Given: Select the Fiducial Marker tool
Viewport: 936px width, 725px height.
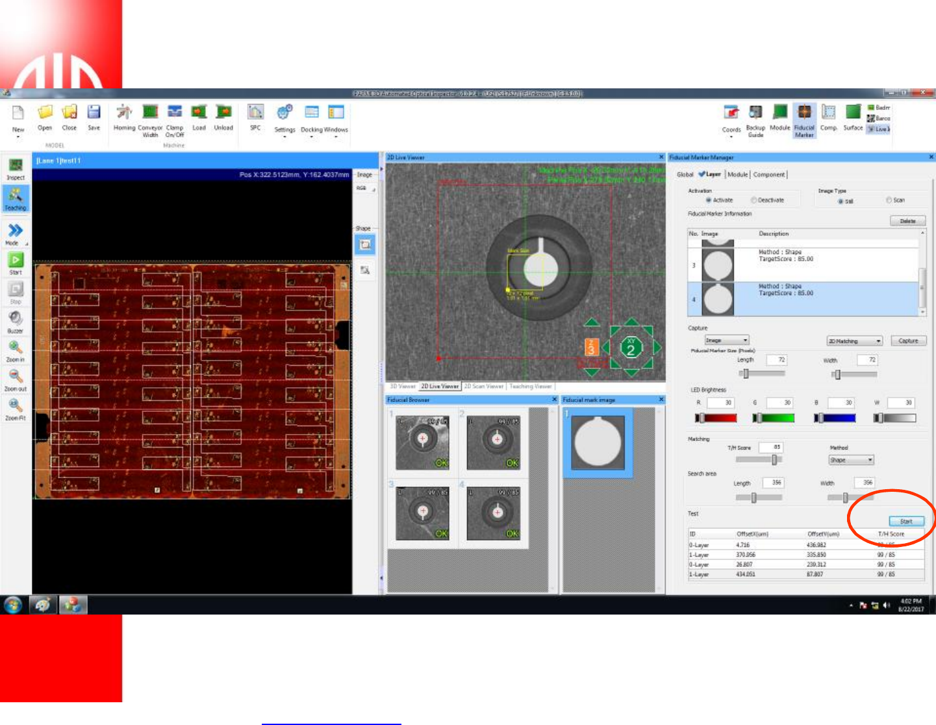Looking at the screenshot, I should coord(804,121).
